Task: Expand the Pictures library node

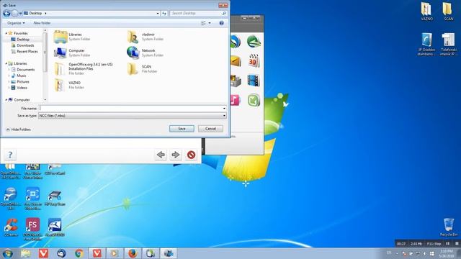Action: (x=9, y=81)
